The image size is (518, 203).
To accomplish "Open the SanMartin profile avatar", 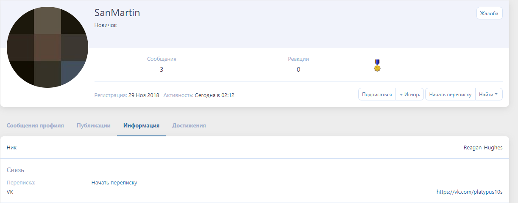I will [x=47, y=47].
